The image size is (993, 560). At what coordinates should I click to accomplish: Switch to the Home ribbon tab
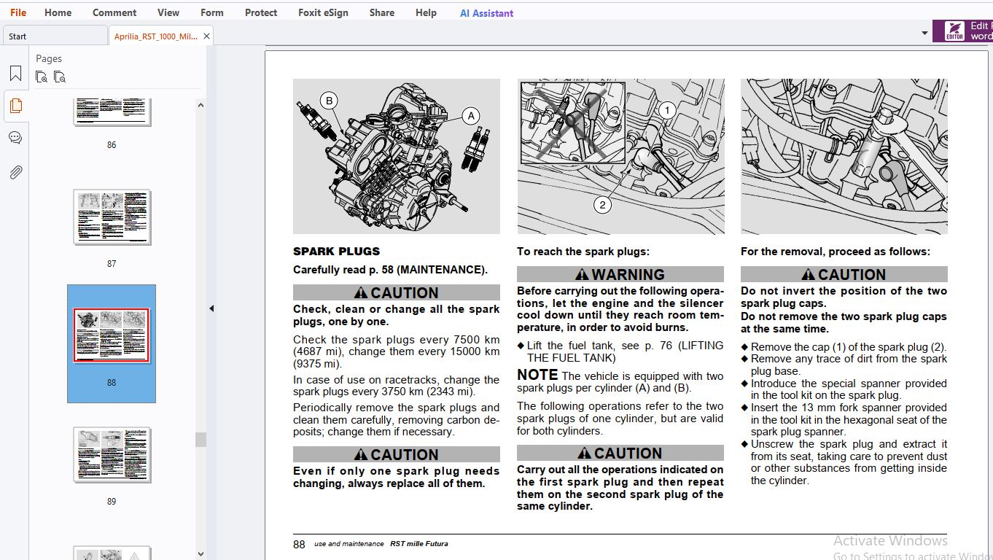click(x=58, y=12)
